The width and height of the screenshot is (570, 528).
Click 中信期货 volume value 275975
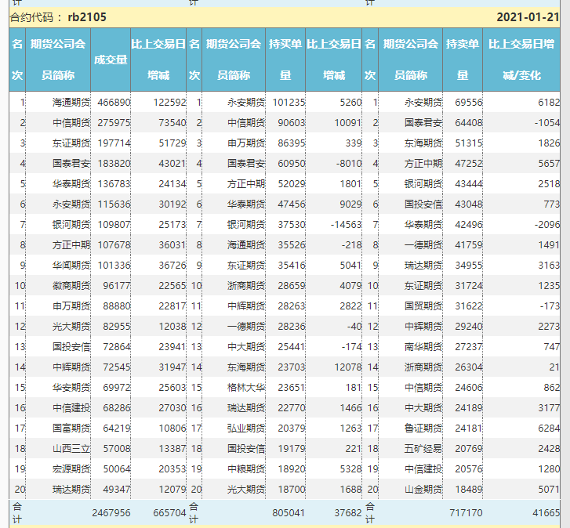pos(114,123)
